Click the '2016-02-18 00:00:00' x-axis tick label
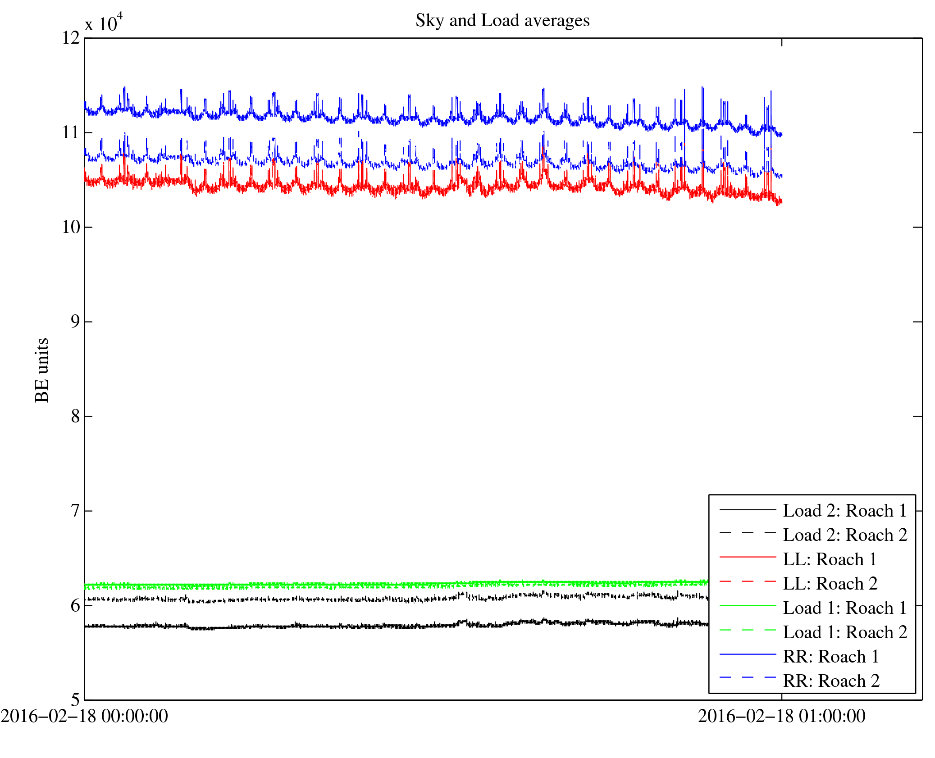The height and width of the screenshot is (758, 935). click(x=84, y=716)
